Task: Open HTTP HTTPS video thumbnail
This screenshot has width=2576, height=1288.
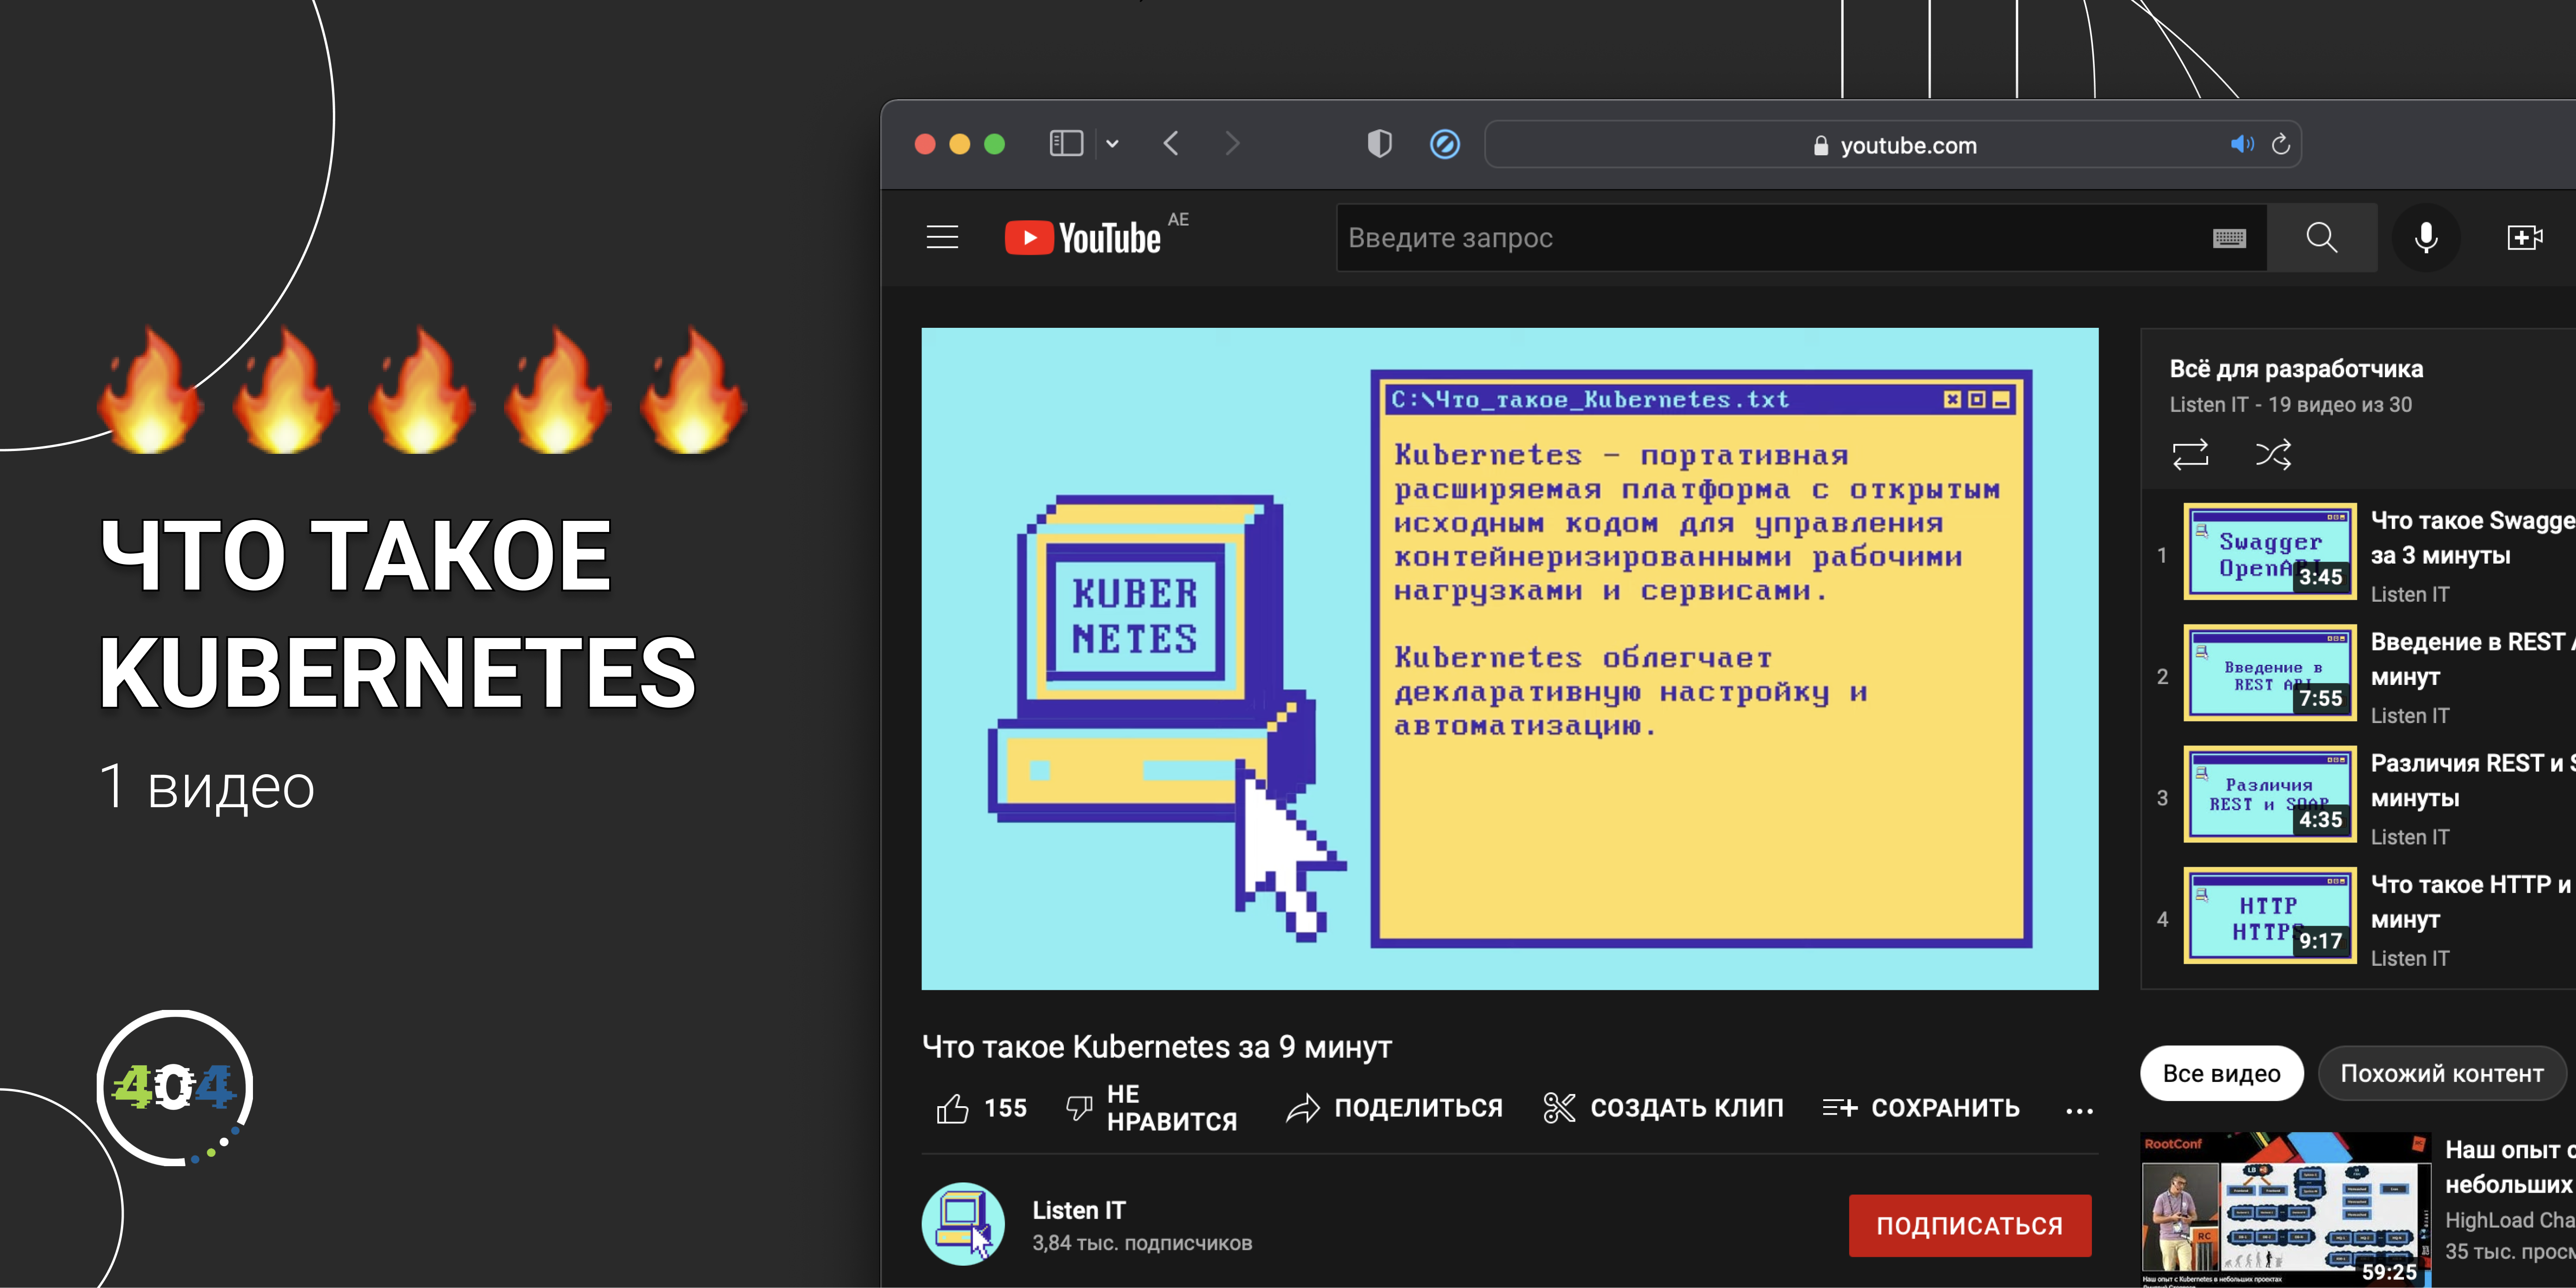Action: click(2269, 915)
